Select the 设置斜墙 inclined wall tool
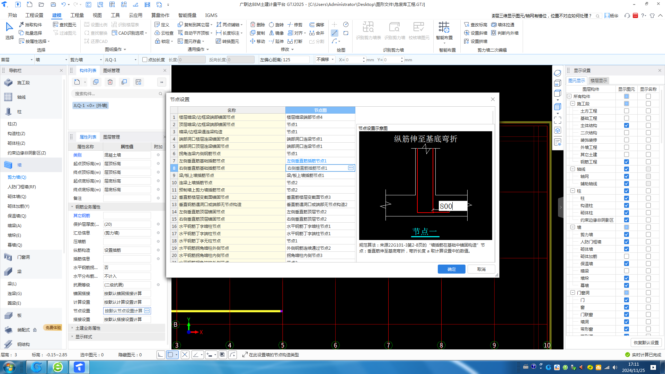665x374 pixels. click(476, 33)
